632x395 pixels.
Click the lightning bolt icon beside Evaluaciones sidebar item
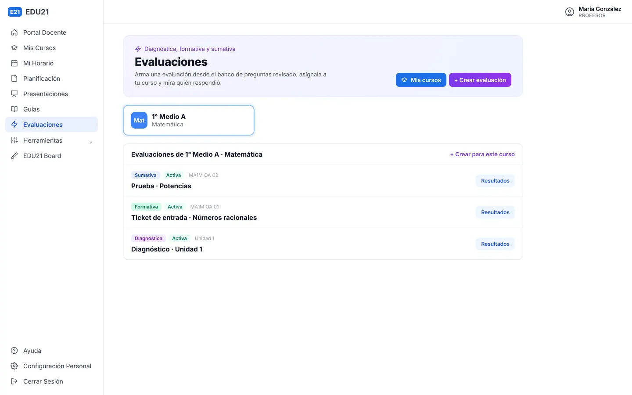coord(14,125)
